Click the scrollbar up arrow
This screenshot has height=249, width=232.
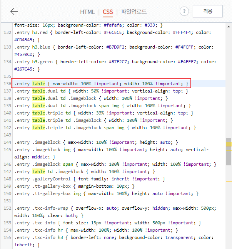coord(229,27)
